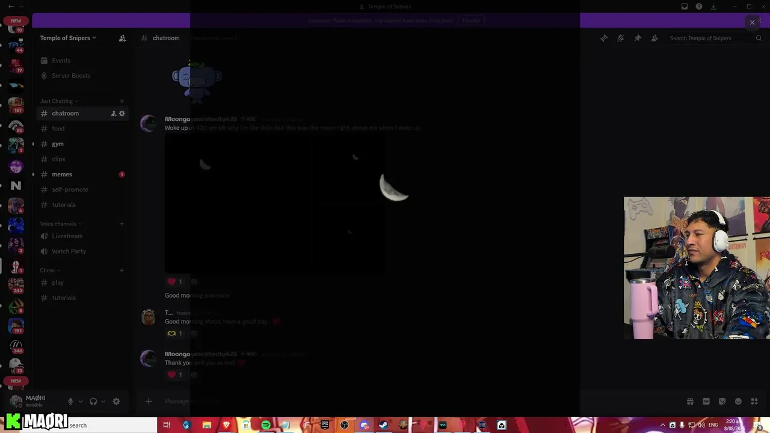Open the sticker picker
Screen dimensions: 770x433
tap(722, 402)
